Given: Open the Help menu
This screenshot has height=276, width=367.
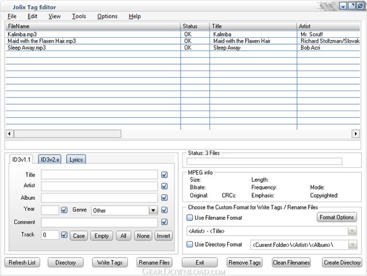Looking at the screenshot, I should coord(135,17).
